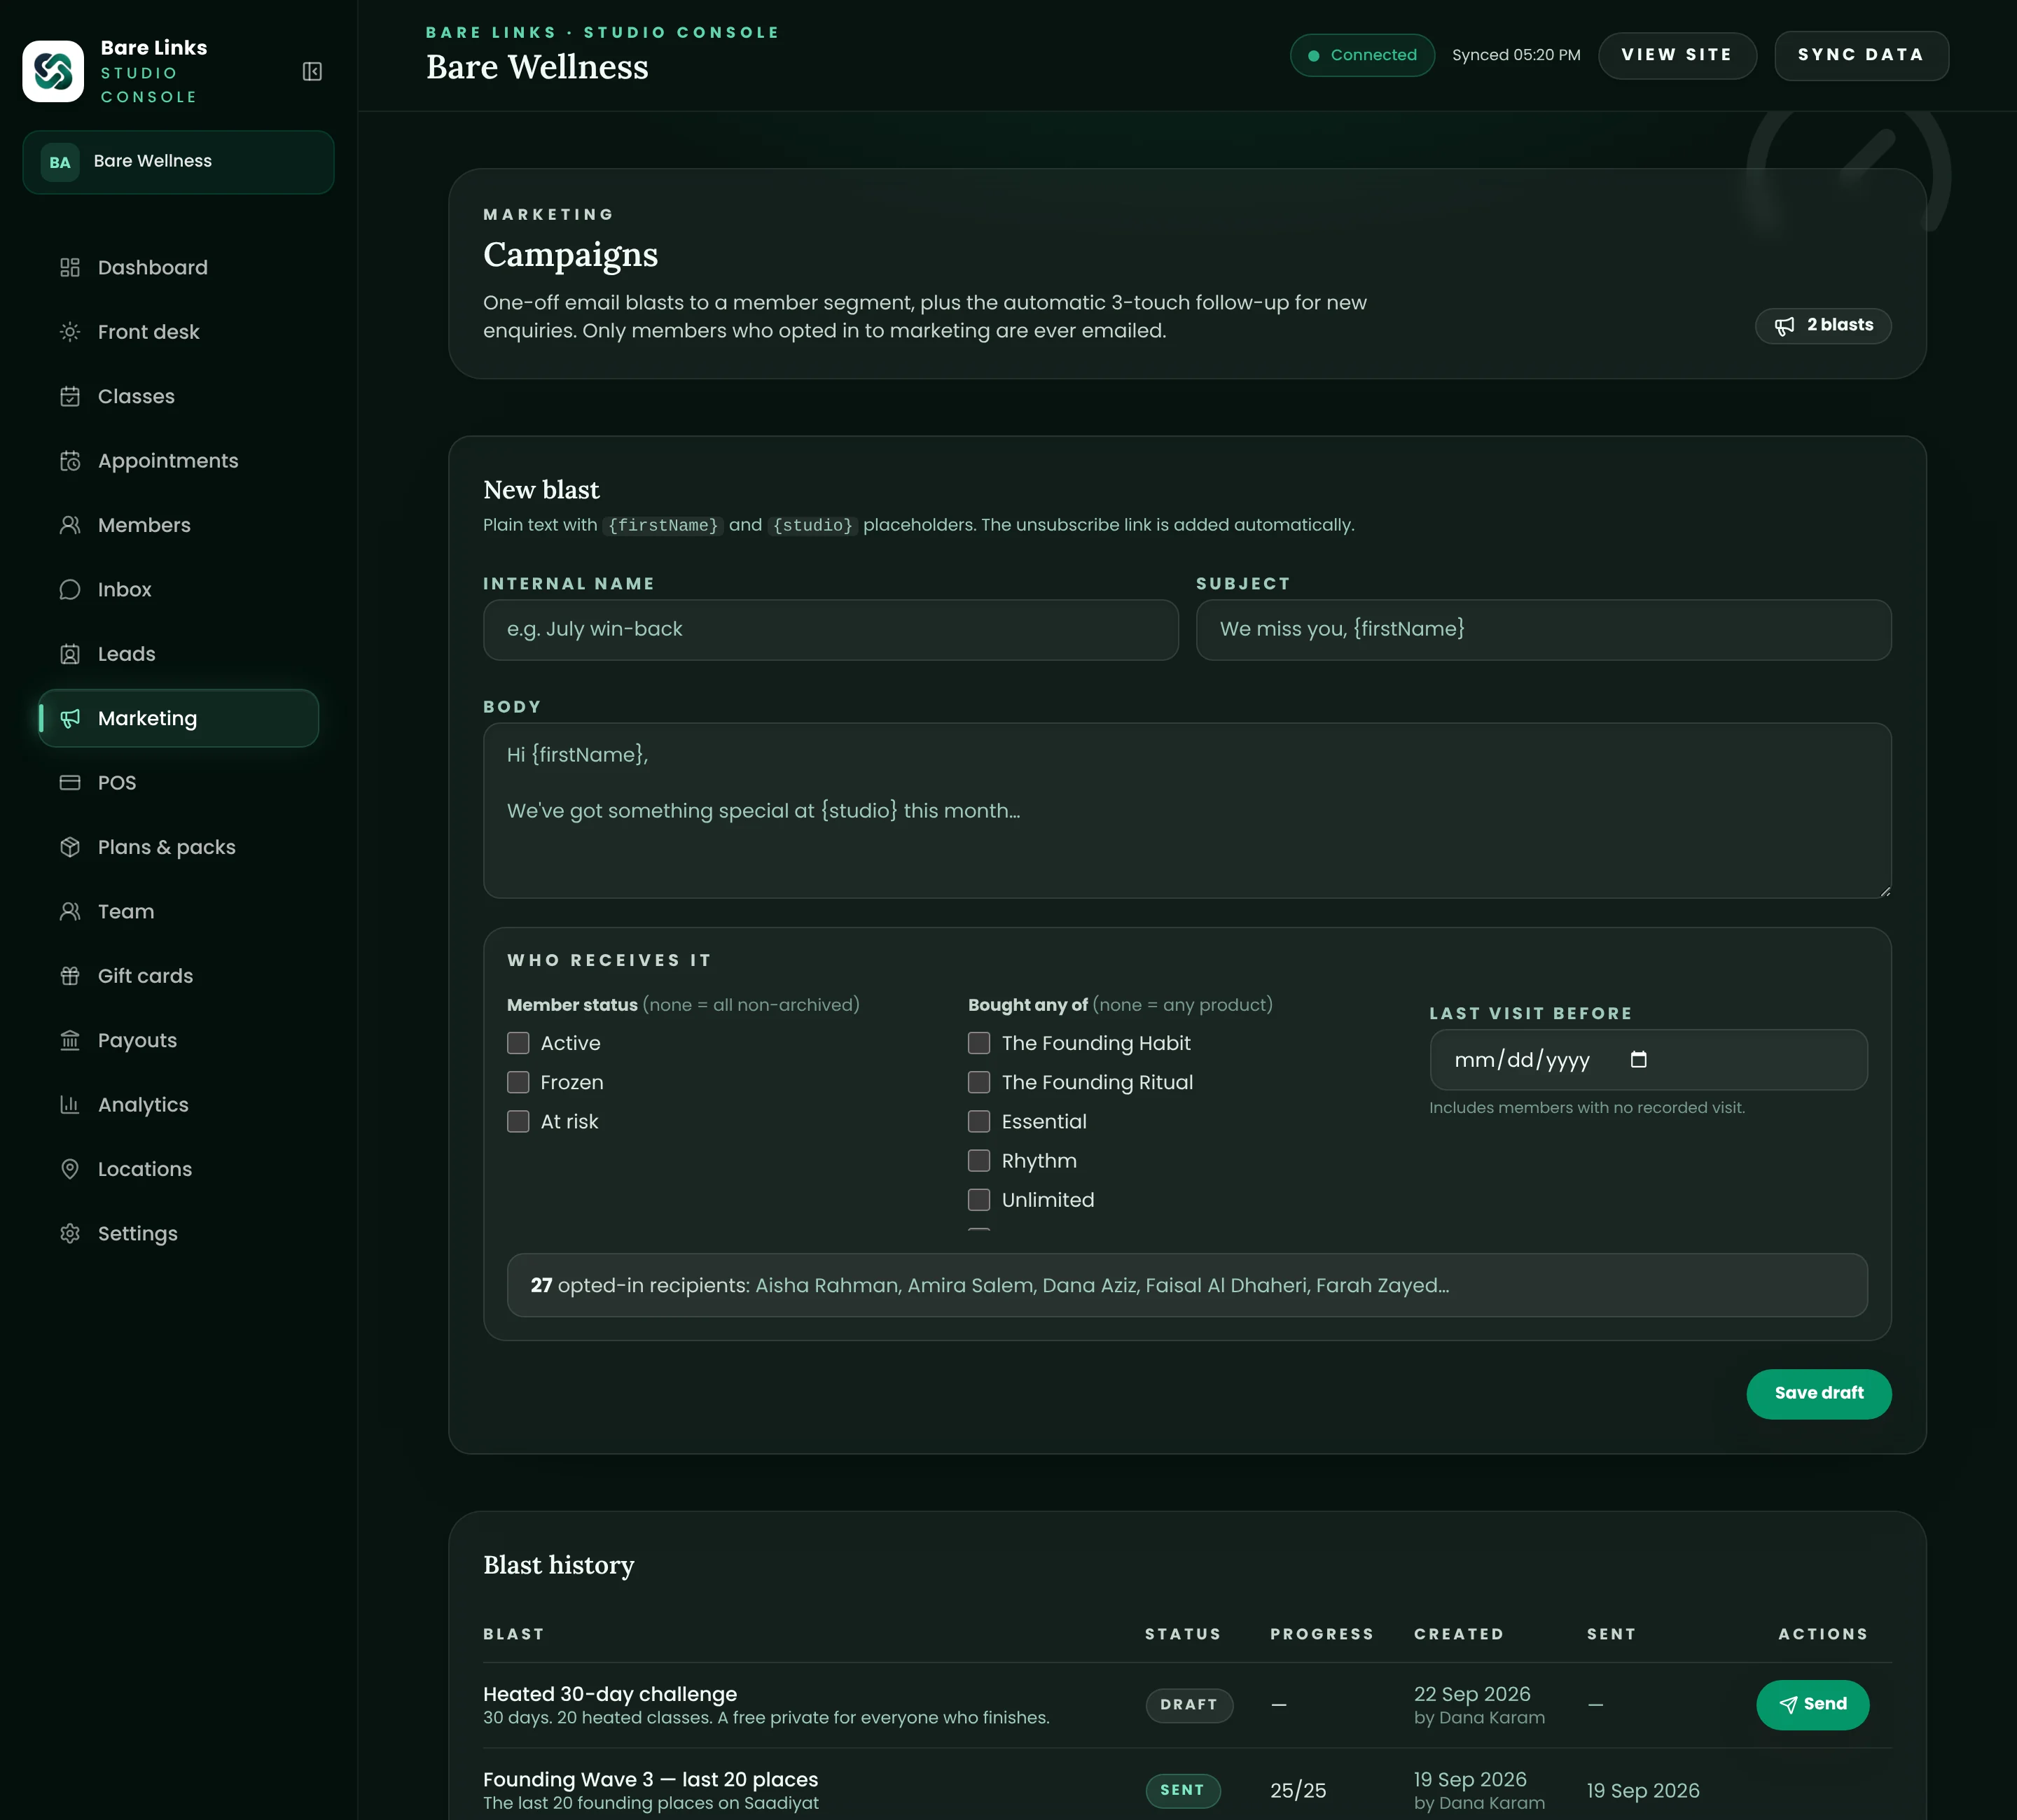Tick the Active member status checkbox
Viewport: 2017px width, 1820px height.
click(x=518, y=1043)
